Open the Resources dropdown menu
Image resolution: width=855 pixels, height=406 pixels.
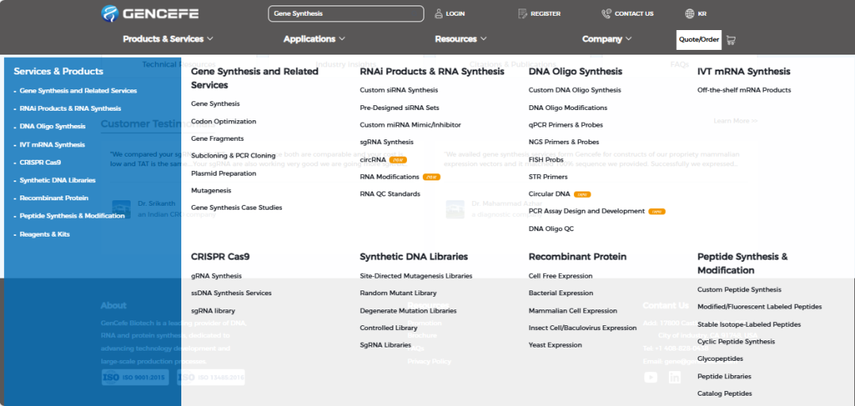point(461,39)
